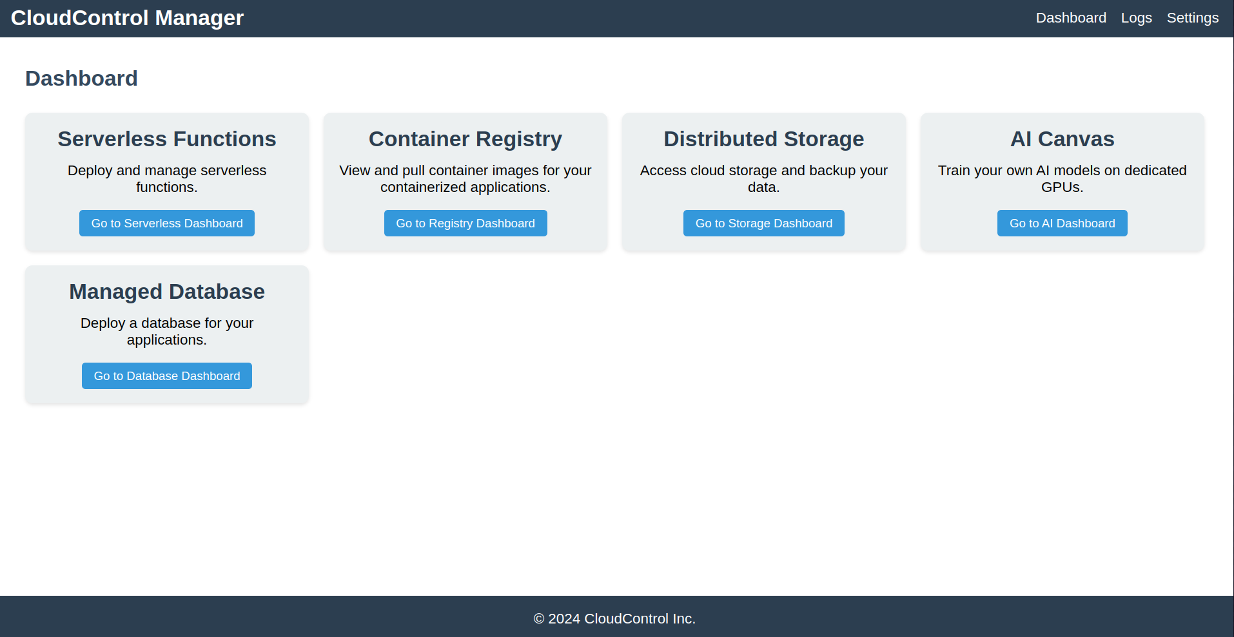Screen dimensions: 1234x637
Task: Click the cloud storage backup description text
Action: tap(763, 178)
